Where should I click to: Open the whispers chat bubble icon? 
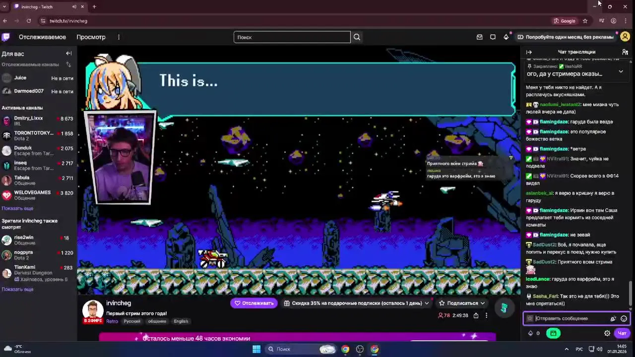pyautogui.click(x=493, y=37)
